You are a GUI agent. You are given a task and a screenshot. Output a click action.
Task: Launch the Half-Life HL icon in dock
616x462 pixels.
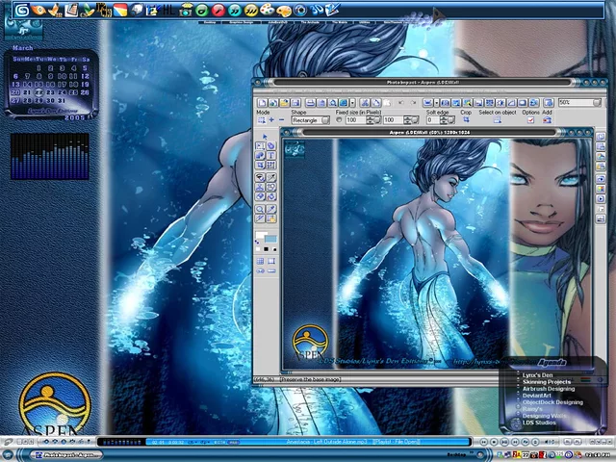pos(168,10)
